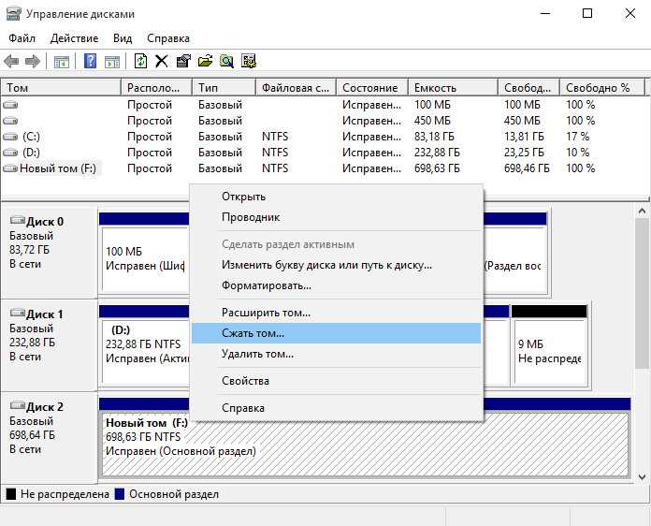
Task: Click the 83,18 ГБ capacity cell
Action: [434, 137]
